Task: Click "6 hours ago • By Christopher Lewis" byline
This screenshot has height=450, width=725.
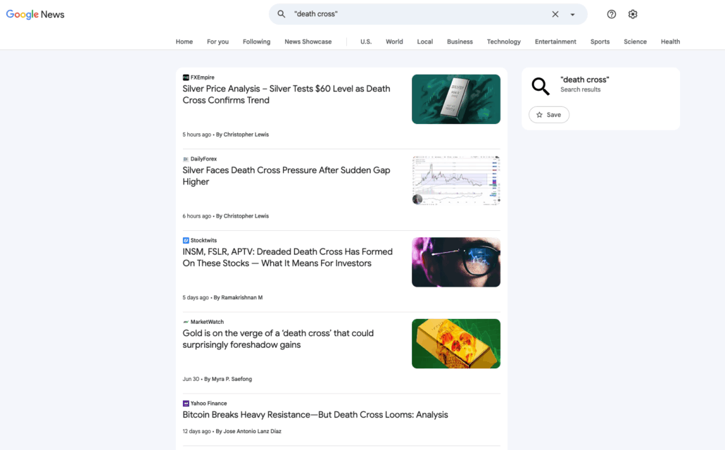Action: pos(225,216)
